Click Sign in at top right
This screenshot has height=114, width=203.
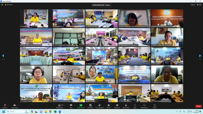pyautogui.click(x=193, y=5)
